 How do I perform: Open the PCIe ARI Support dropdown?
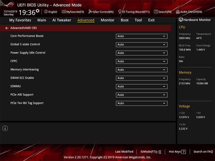click(x=142, y=95)
